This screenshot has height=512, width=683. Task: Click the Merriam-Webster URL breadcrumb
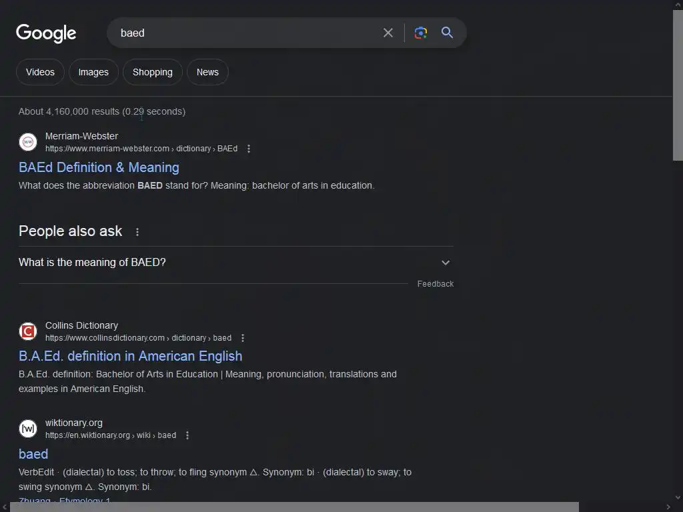tap(141, 149)
